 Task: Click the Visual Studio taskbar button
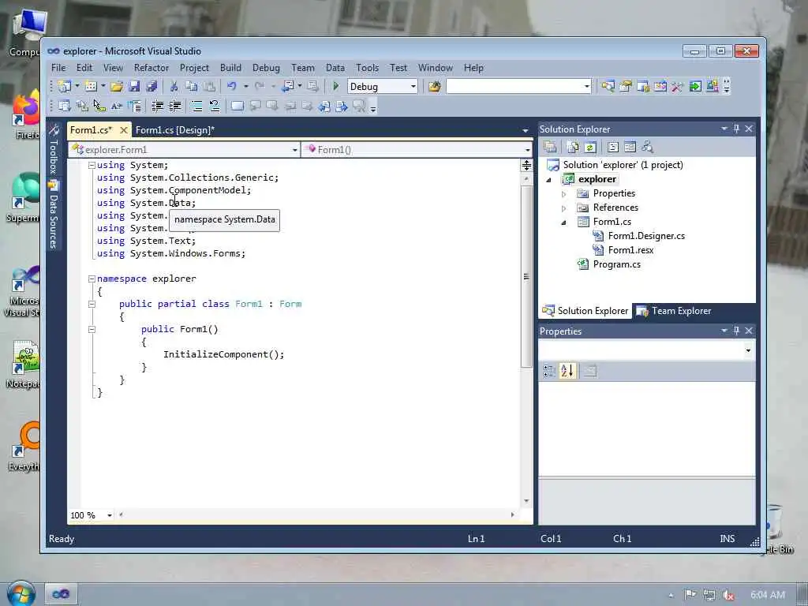60,594
